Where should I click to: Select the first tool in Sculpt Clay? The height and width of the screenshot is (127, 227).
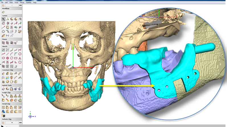pos(3,96)
